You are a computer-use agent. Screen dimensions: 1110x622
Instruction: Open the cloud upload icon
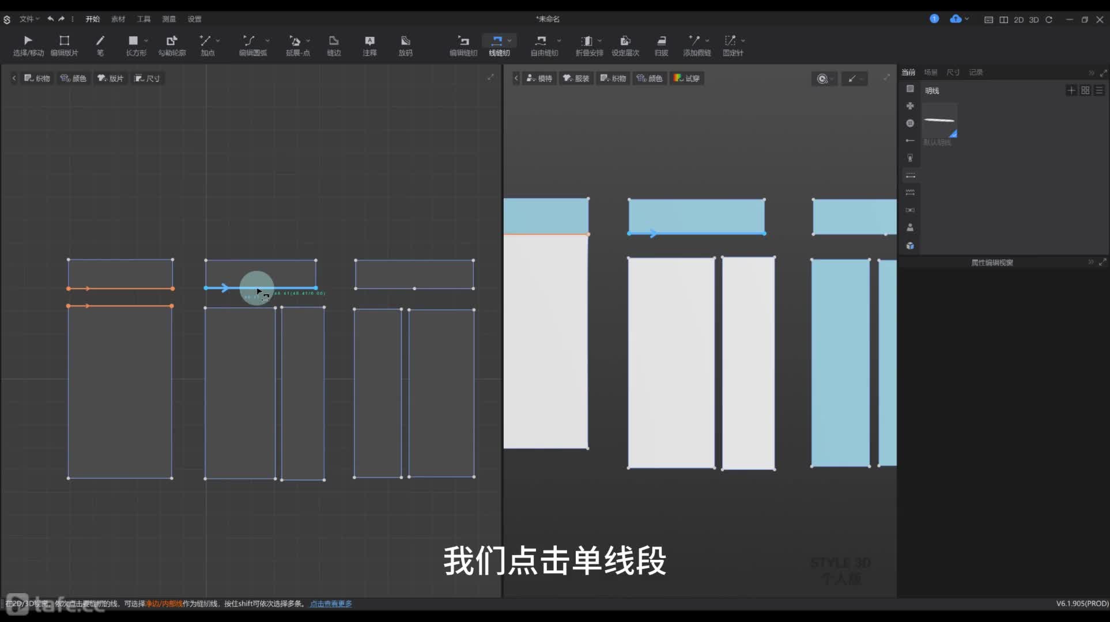pyautogui.click(x=956, y=19)
